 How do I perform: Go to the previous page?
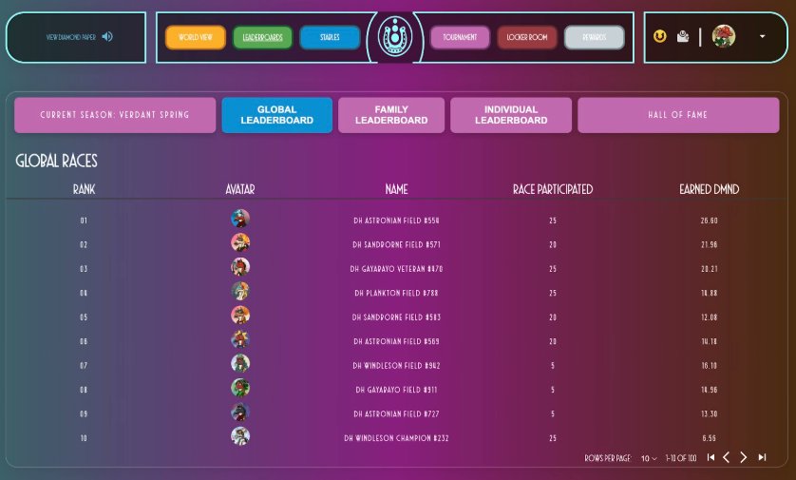[x=727, y=457]
